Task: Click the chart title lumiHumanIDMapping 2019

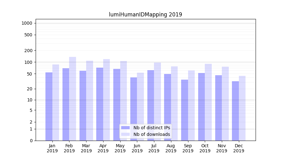Action: point(145,15)
